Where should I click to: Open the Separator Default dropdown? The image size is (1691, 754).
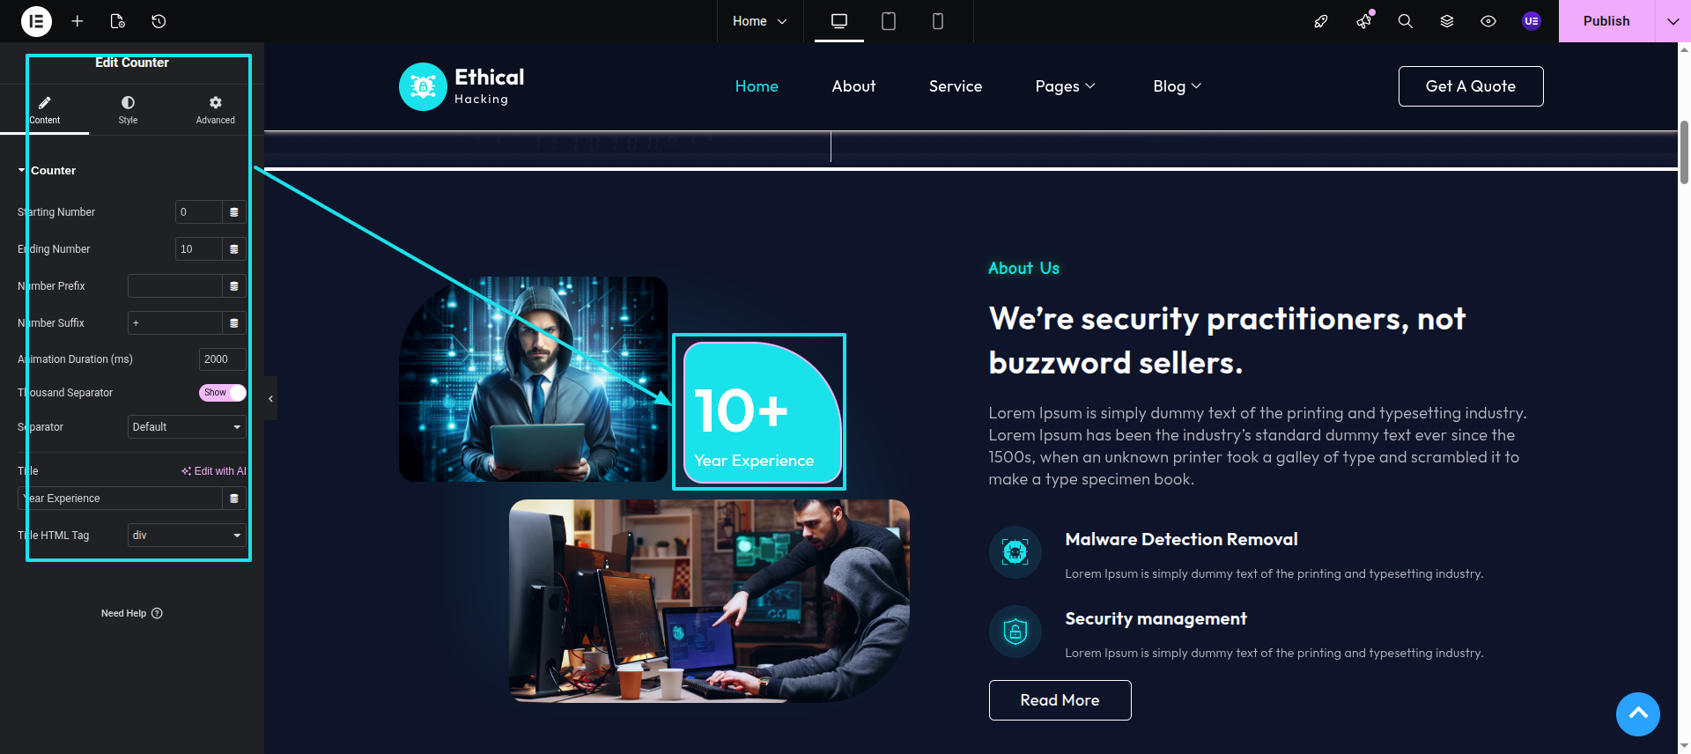(187, 427)
